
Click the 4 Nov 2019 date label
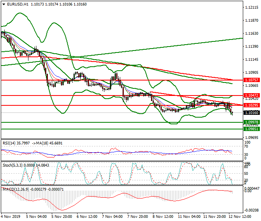(x=11, y=216)
